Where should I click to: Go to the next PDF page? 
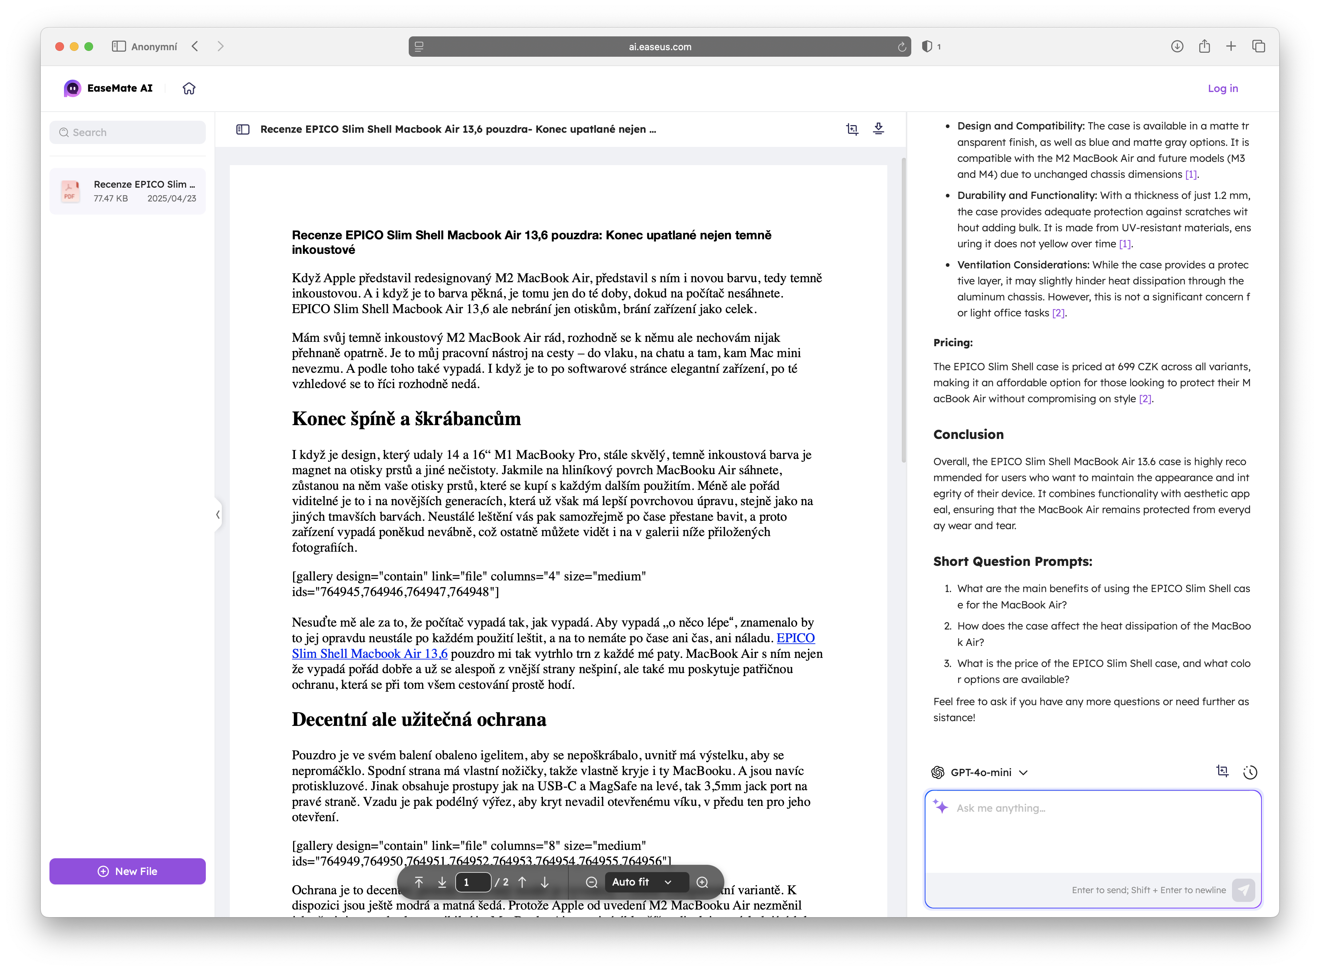pyautogui.click(x=544, y=882)
